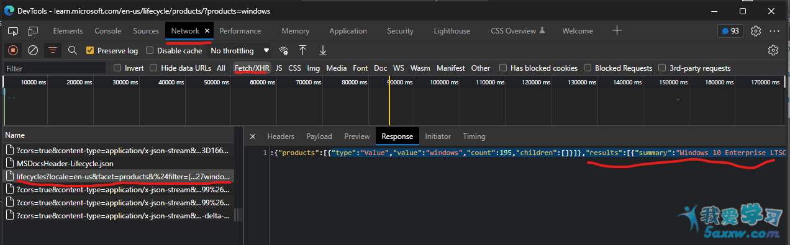The image size is (790, 245).
Task: Add a new tool tab with plus
Action: click(617, 30)
